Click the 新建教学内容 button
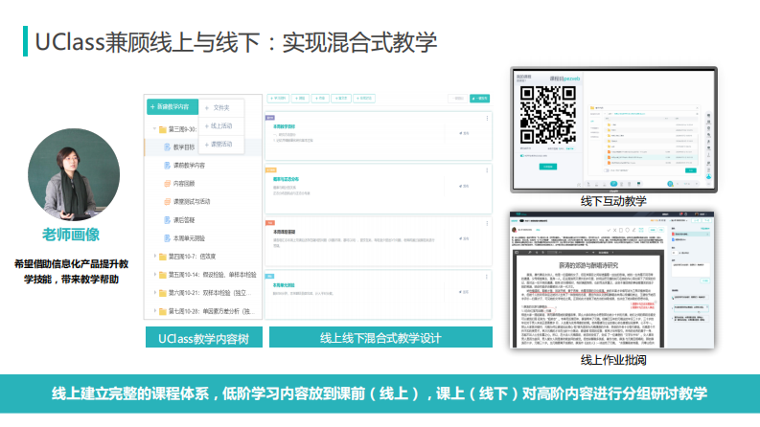 (173, 106)
